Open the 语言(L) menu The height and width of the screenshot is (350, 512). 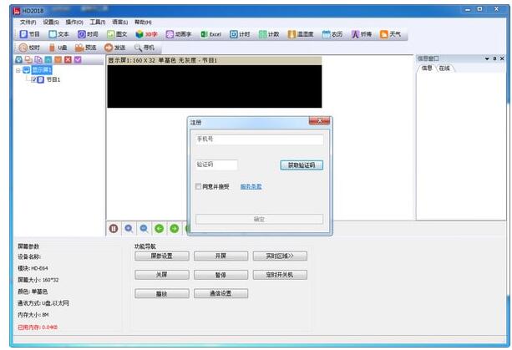point(119,23)
